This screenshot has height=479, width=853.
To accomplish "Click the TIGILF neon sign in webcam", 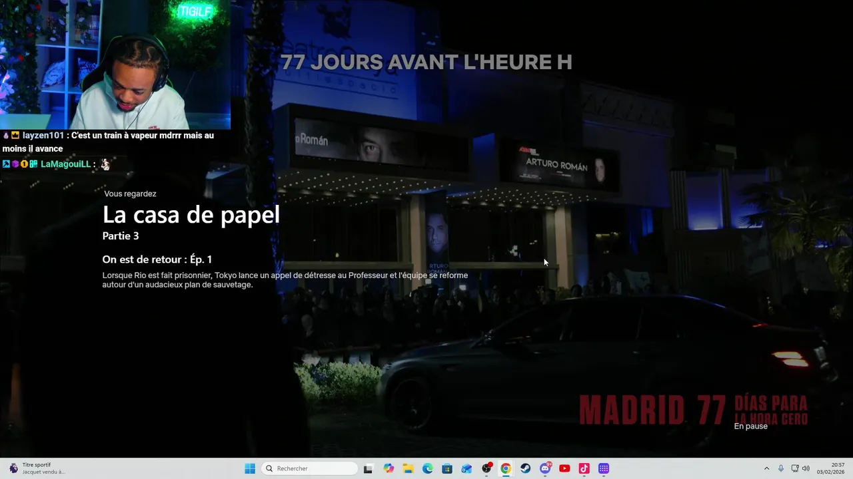I will coord(195,11).
